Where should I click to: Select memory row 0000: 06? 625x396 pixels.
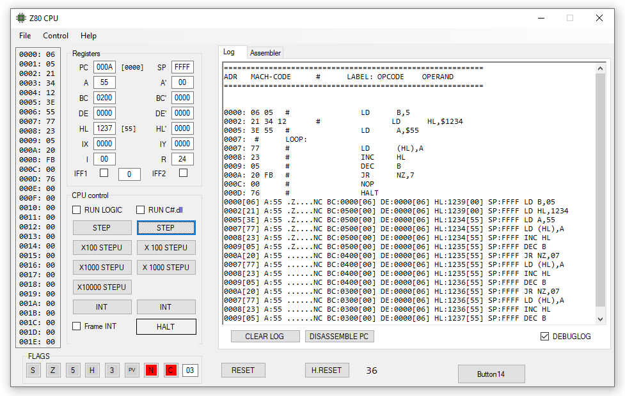[x=37, y=54]
